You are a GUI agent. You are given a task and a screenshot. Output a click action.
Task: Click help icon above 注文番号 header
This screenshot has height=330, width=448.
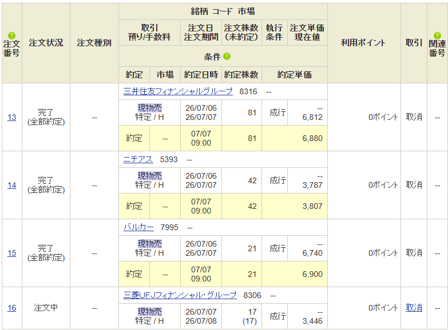[x=11, y=35]
